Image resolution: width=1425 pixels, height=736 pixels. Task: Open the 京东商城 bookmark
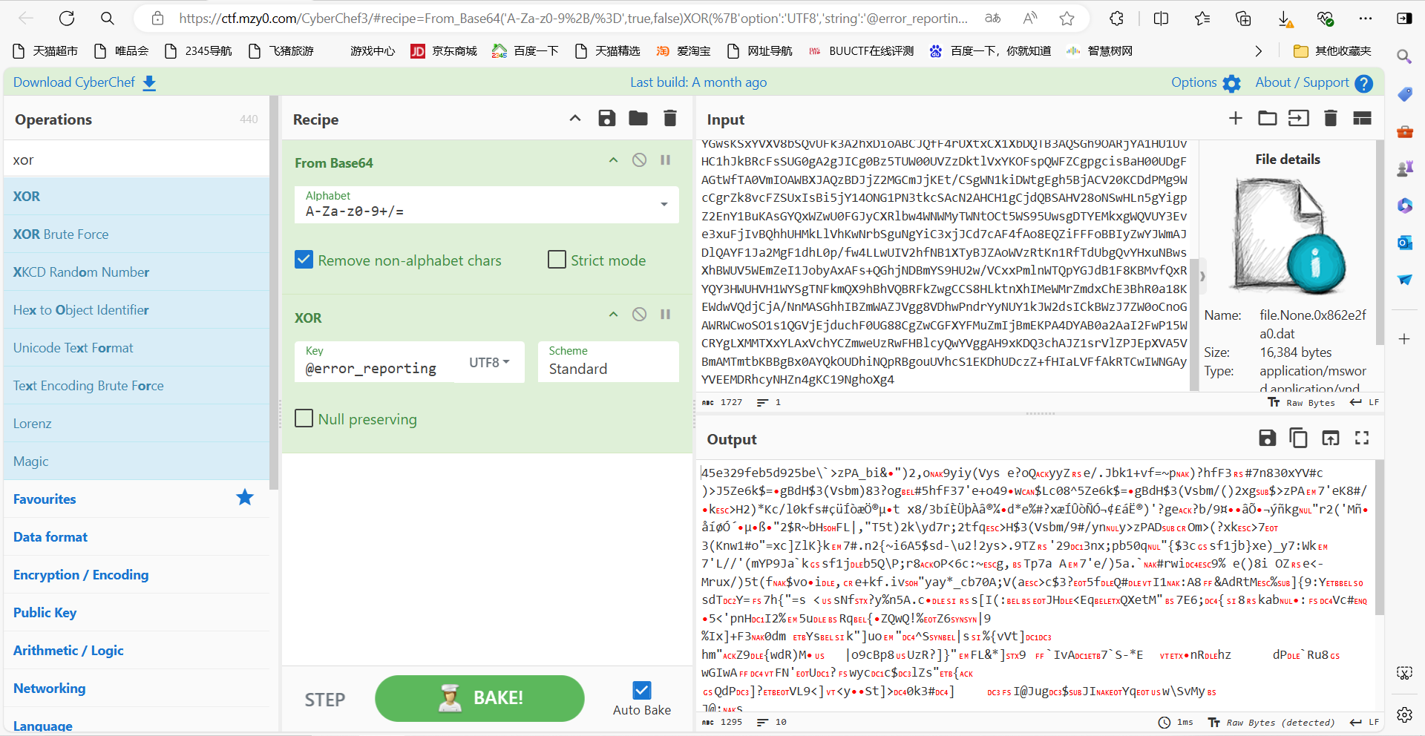coord(444,51)
